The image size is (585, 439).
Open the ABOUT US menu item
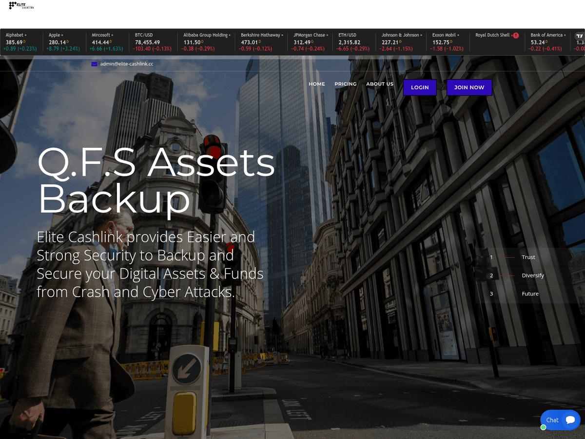(380, 84)
